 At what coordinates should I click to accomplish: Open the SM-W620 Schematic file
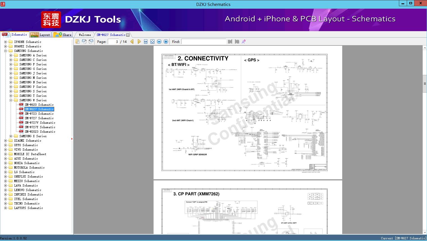[x=39, y=105]
